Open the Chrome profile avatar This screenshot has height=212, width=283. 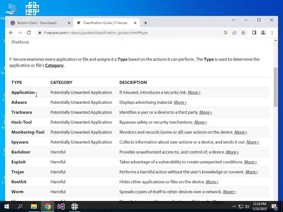(263, 33)
